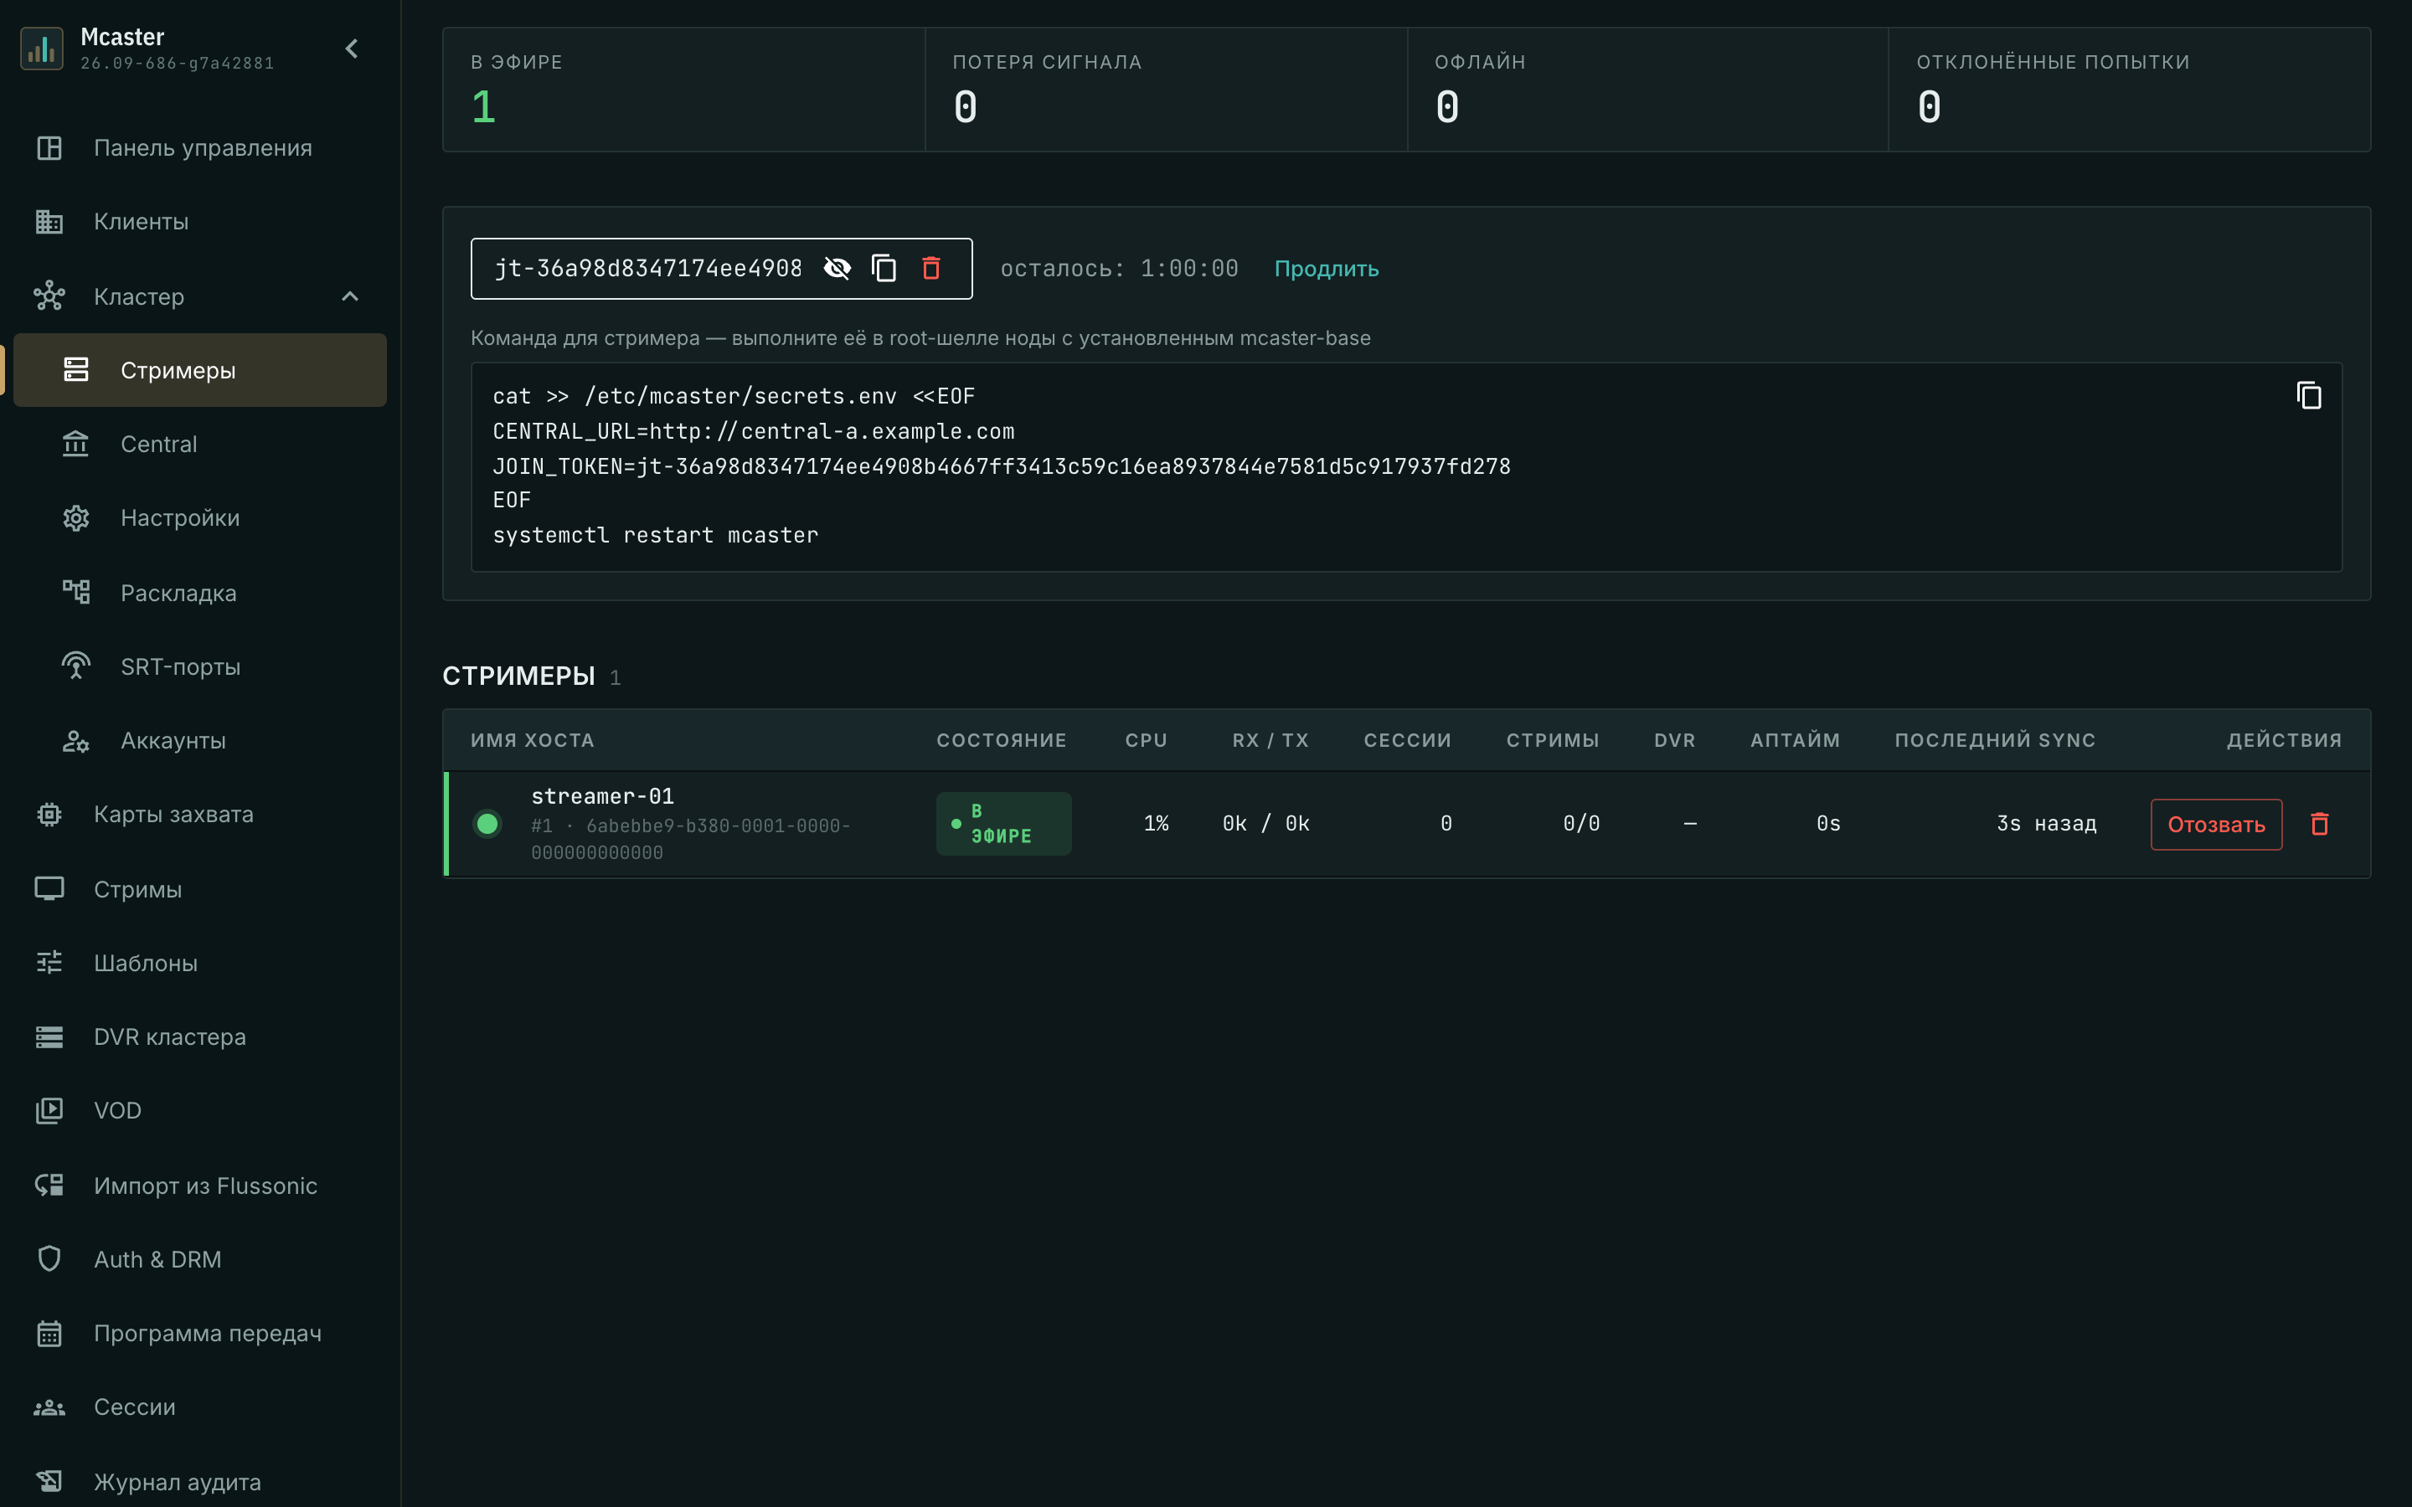Click the Аккаунты accounts icon
Image resolution: width=2412 pixels, height=1507 pixels.
click(75, 741)
